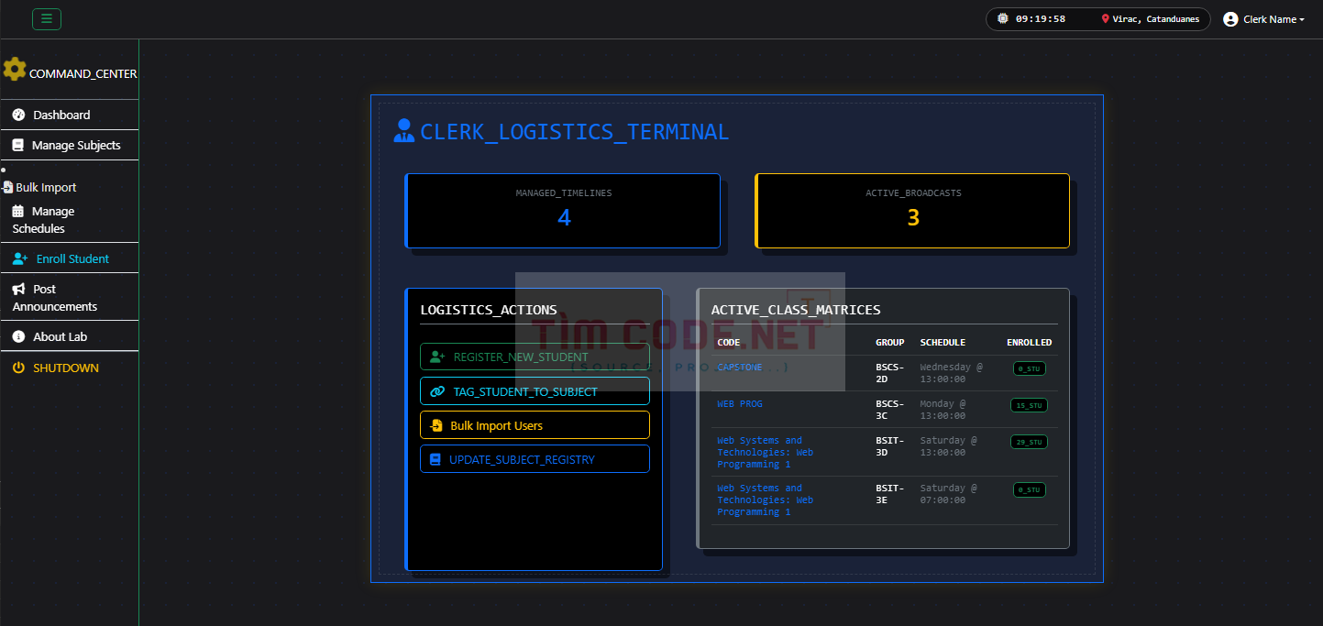
Task: Click the 0_STU badge for CAPSTONE
Action: click(1029, 368)
